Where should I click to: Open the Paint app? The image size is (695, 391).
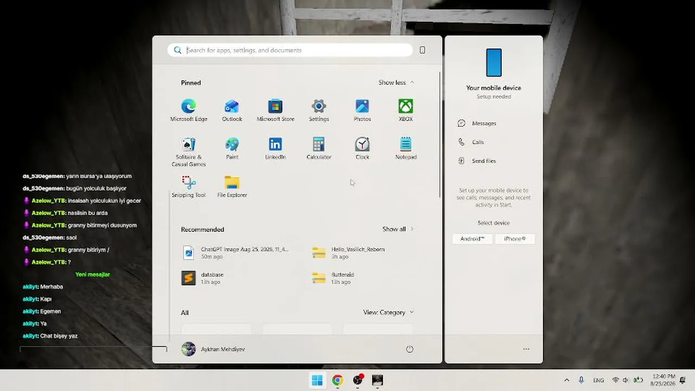232,148
